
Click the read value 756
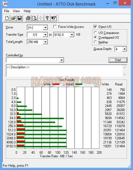[x=122, y=90]
